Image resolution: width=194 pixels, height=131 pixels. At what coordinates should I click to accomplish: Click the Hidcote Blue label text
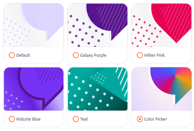pos(28,119)
